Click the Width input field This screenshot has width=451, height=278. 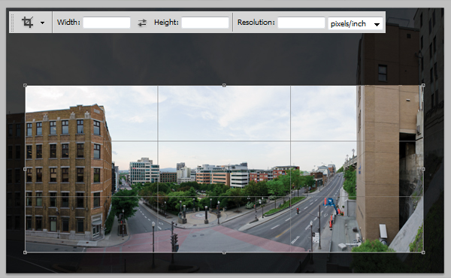pos(107,23)
